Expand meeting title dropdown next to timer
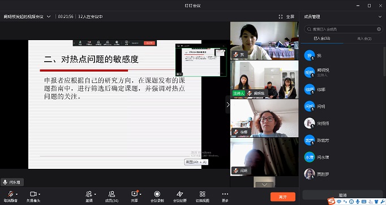Viewport: 386px width, 205px height. pos(49,17)
